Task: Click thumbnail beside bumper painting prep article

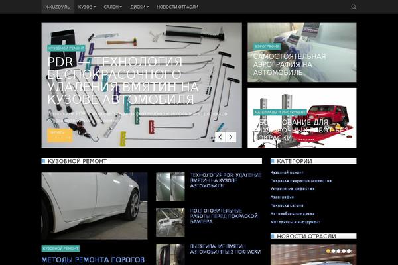Action: tap(170, 223)
